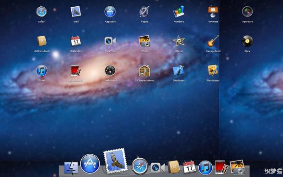The image size is (283, 177).
Task: Click the iCal calendar in the Dock
Action: tap(189, 167)
